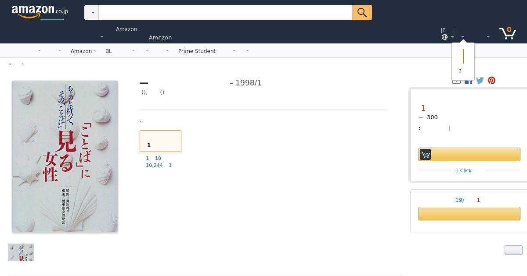Click the JP globe language selector
The height and width of the screenshot is (276, 527).
pos(444,34)
